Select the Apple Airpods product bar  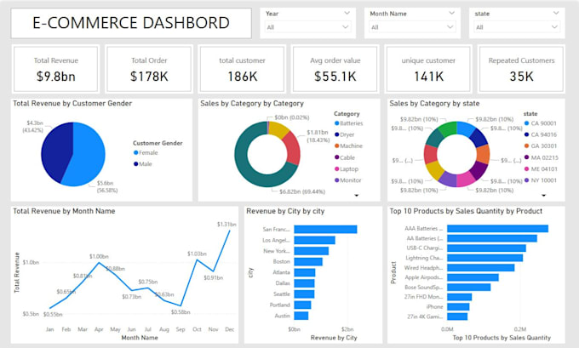[473, 277]
